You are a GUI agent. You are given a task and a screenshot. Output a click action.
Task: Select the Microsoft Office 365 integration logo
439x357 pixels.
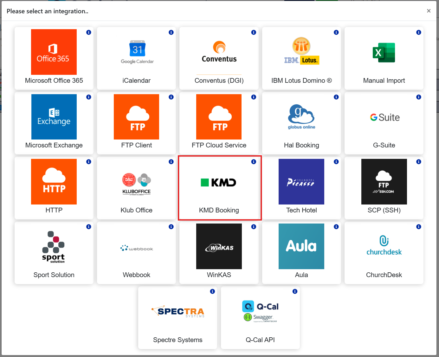(x=54, y=52)
